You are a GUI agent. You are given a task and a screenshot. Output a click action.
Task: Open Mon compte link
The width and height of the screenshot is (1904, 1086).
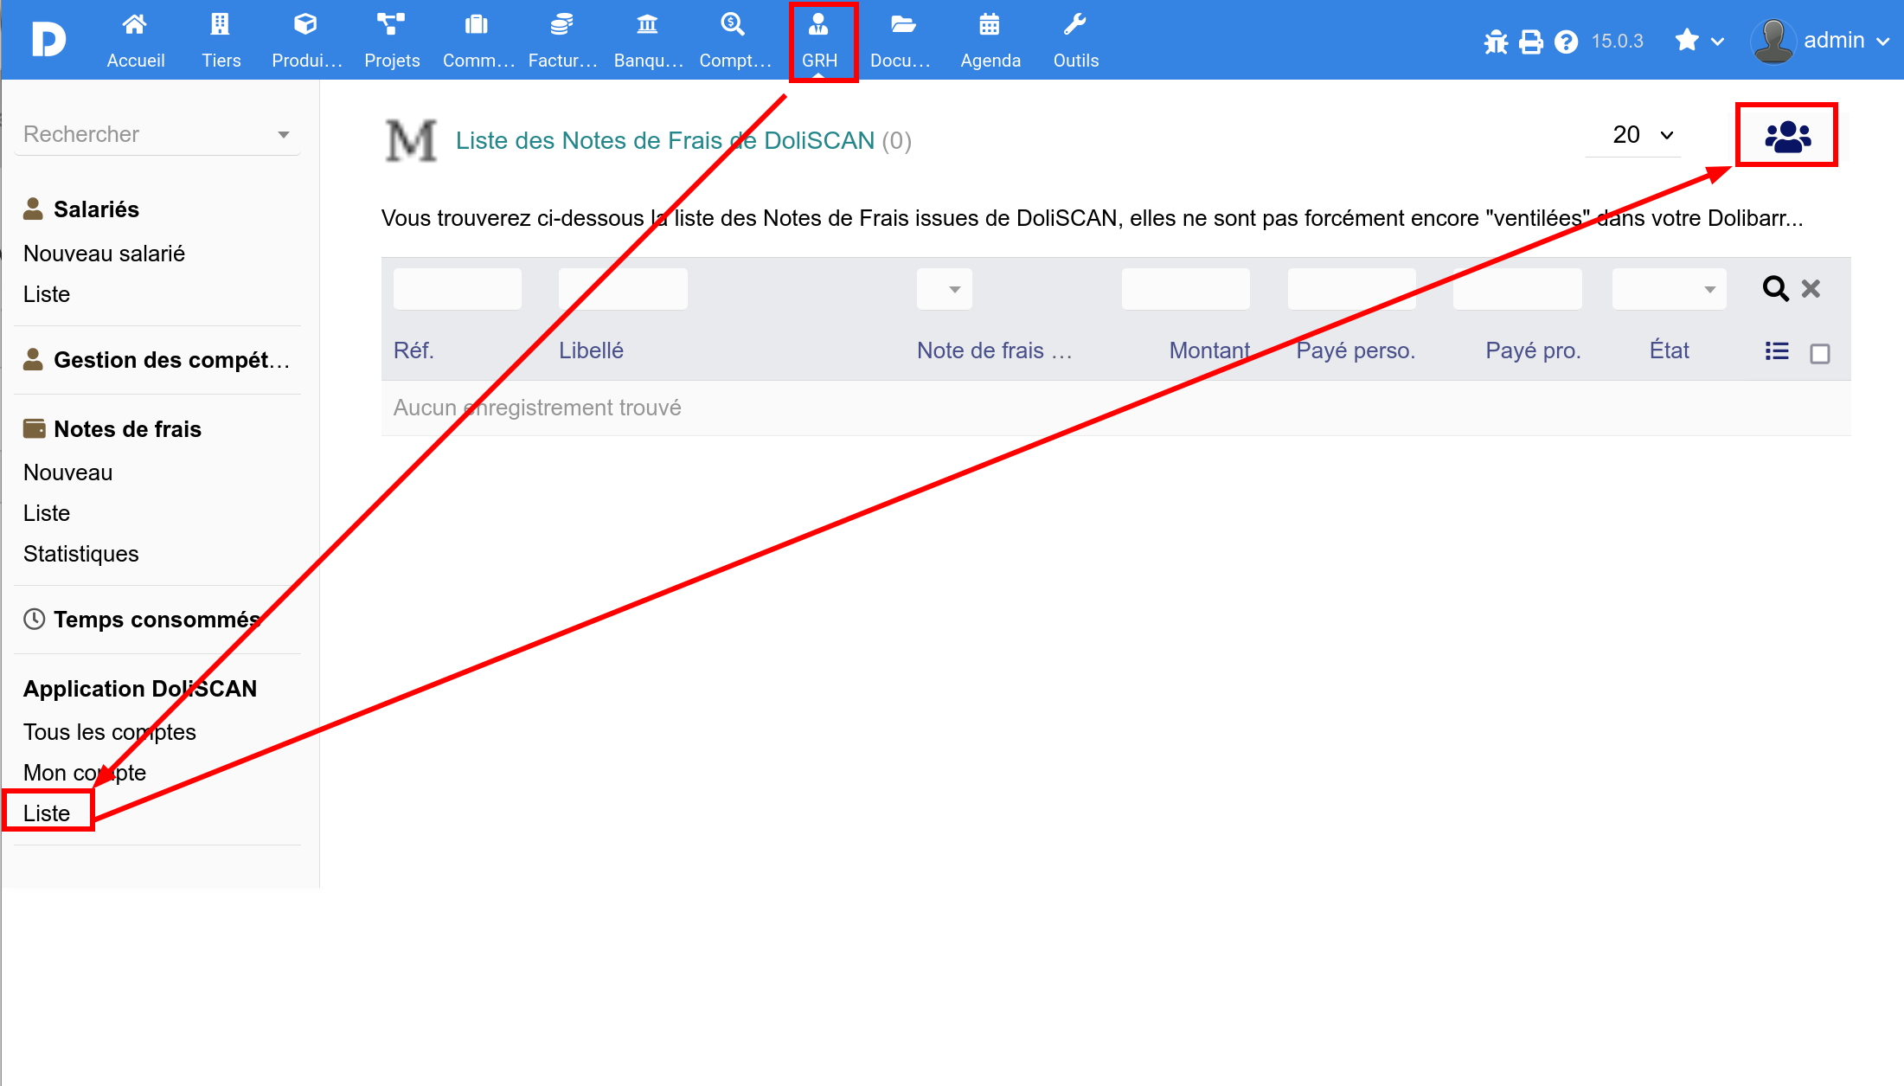[x=85, y=773]
